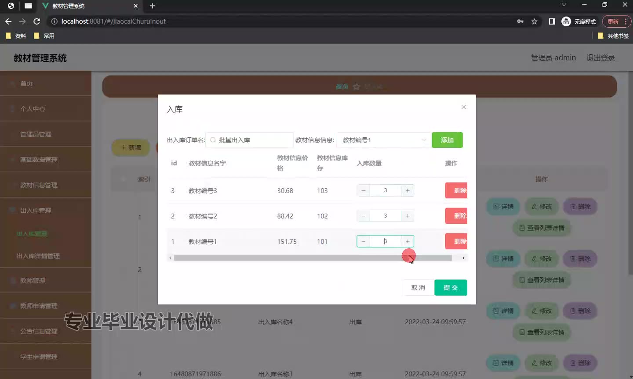Viewport: 633px width, 379px height.
Task: Focus the 出入库订单名 input field
Action: 249,140
